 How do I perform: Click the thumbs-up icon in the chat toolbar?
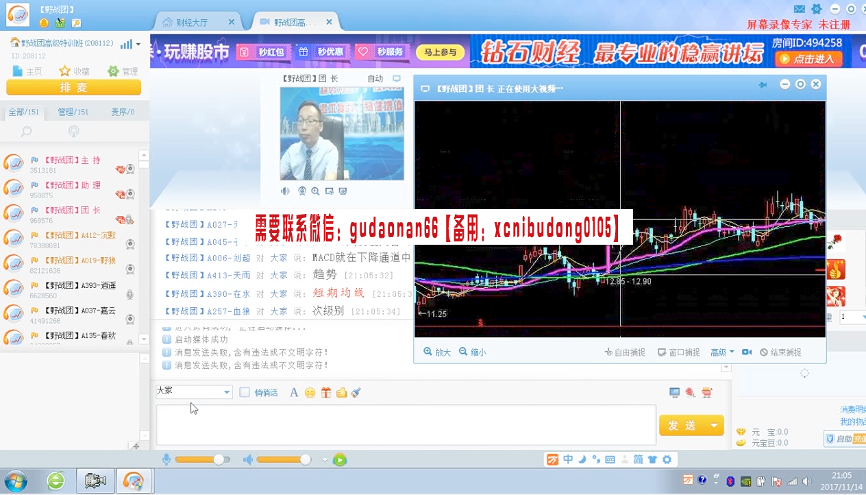341,393
